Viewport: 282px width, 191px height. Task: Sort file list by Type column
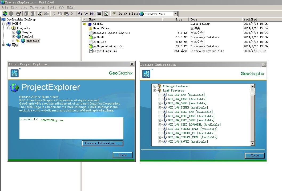[x=215, y=19]
